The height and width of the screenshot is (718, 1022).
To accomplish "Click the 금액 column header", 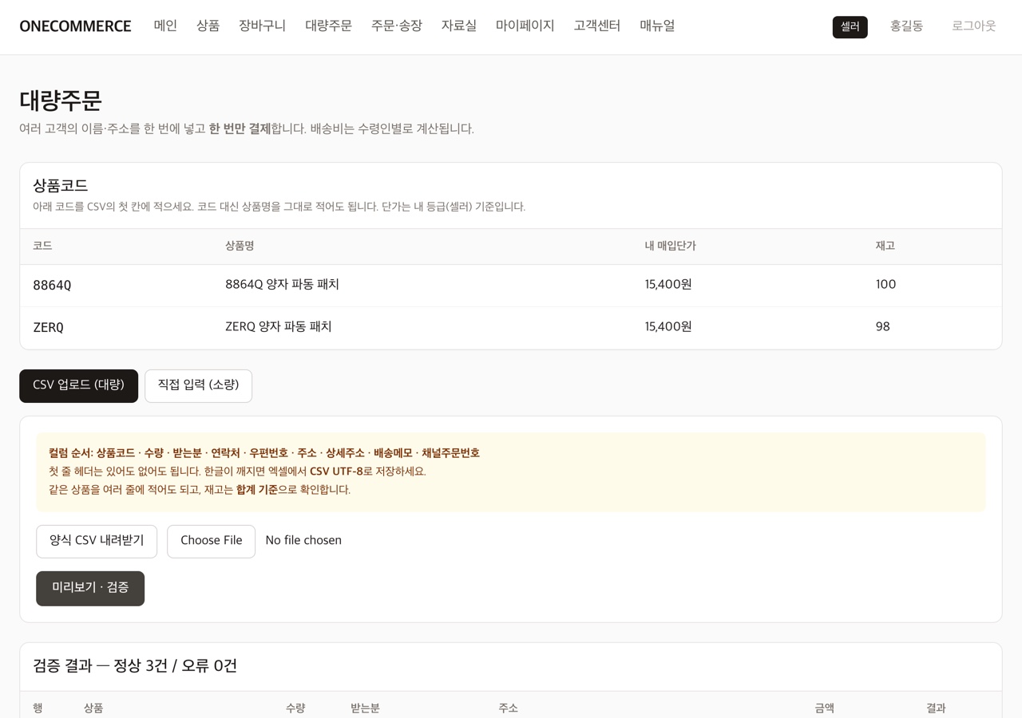I will (x=824, y=708).
